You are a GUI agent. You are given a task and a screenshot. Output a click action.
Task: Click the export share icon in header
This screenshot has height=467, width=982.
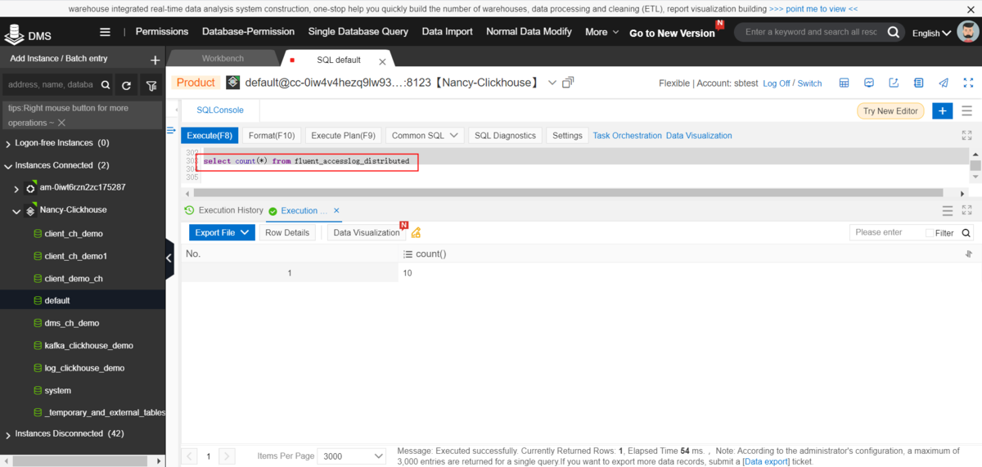tap(894, 83)
